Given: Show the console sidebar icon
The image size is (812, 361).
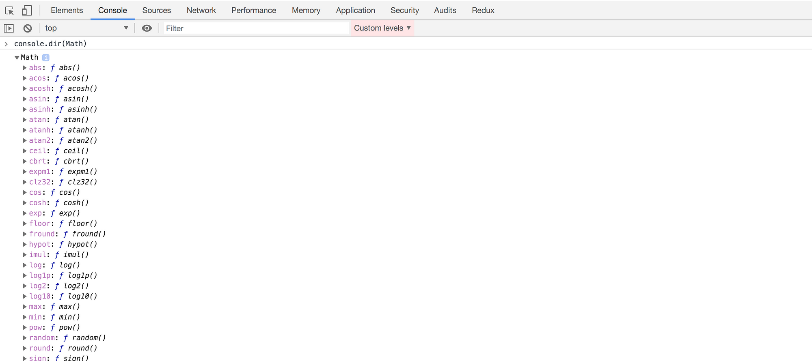Looking at the screenshot, I should coord(9,28).
